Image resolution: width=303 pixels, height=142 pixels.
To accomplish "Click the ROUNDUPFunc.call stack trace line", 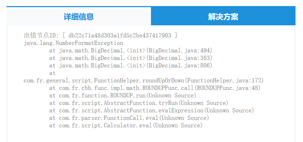I will pos(155,88).
